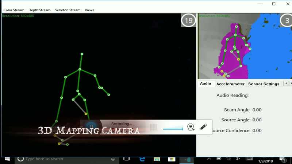Pause the recording with the blue pause button

[x=91, y=126]
